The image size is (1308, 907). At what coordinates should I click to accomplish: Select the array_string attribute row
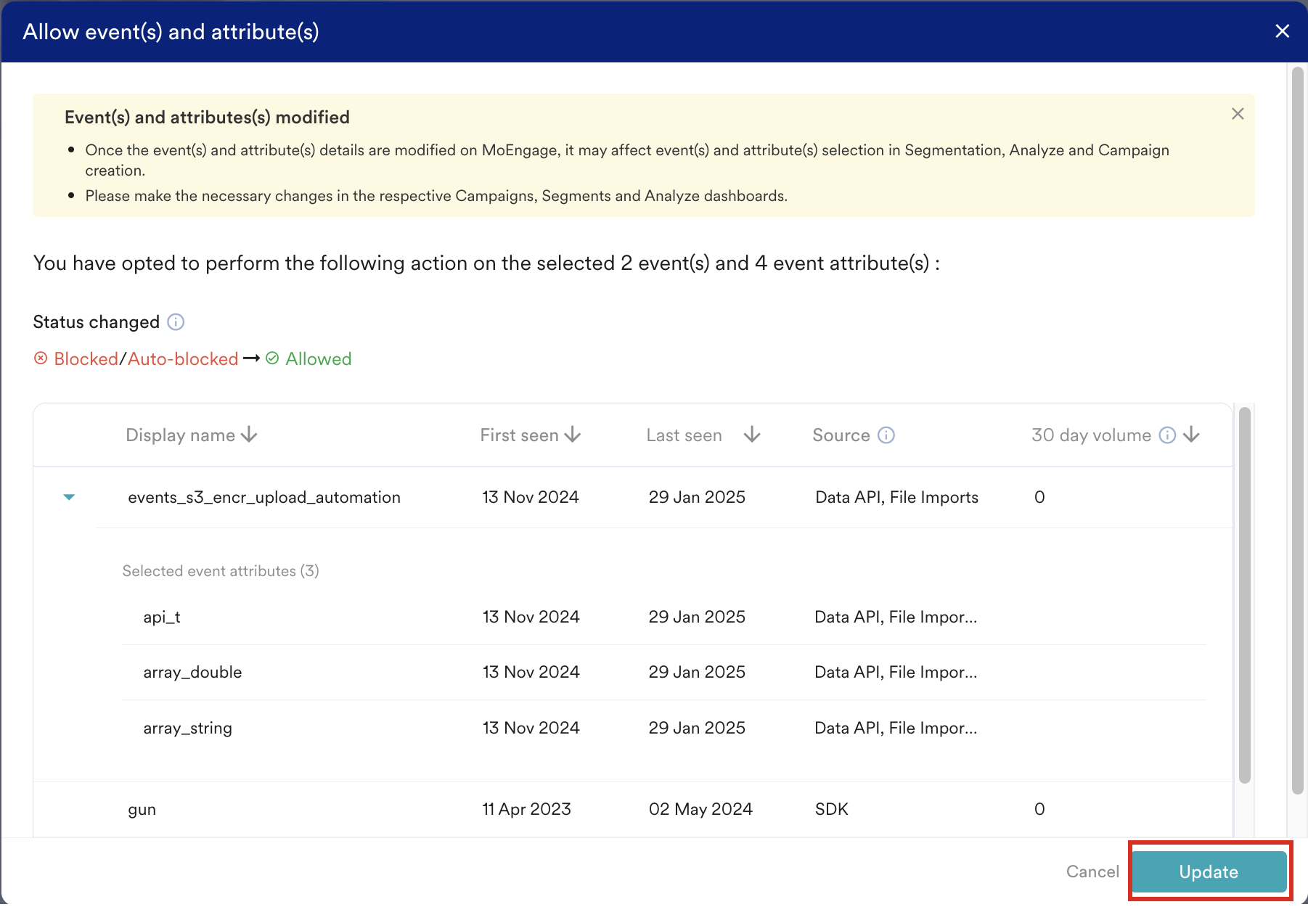(x=664, y=728)
